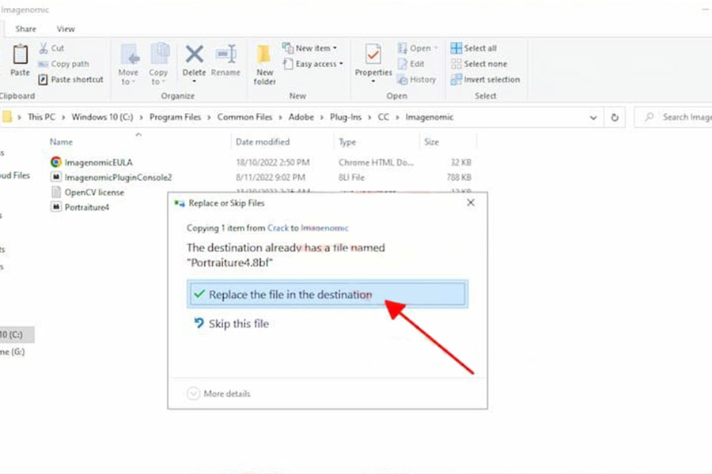The height and width of the screenshot is (474, 712).
Task: Click CC breadcrumb segment
Action: [383, 117]
